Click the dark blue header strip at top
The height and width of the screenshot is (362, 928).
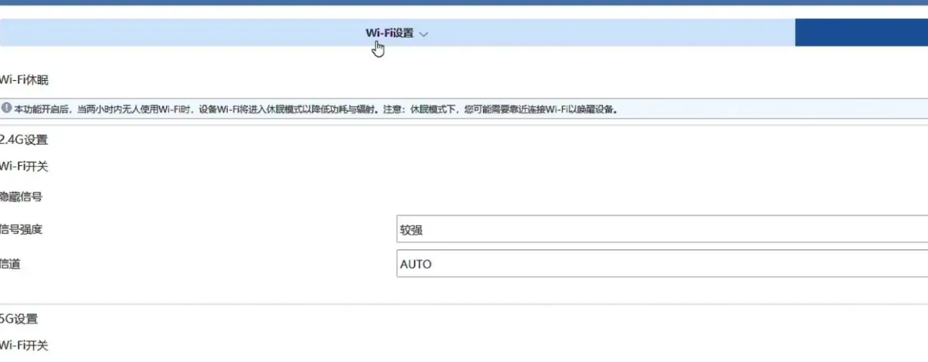[x=464, y=2]
